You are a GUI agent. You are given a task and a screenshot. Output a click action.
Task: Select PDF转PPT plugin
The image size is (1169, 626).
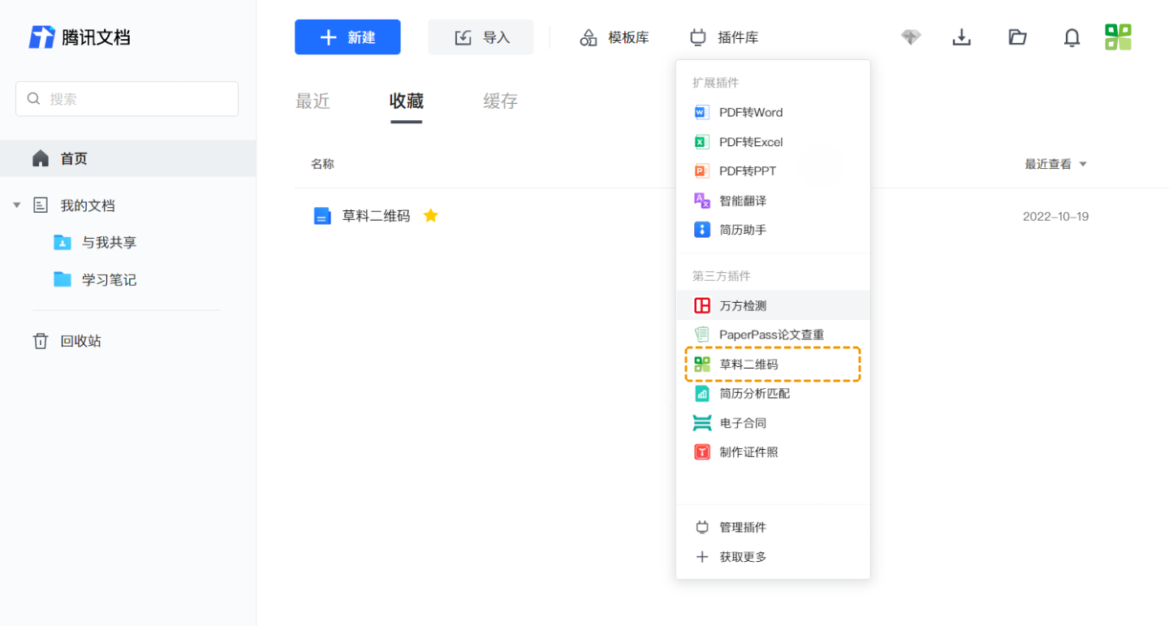(x=773, y=171)
